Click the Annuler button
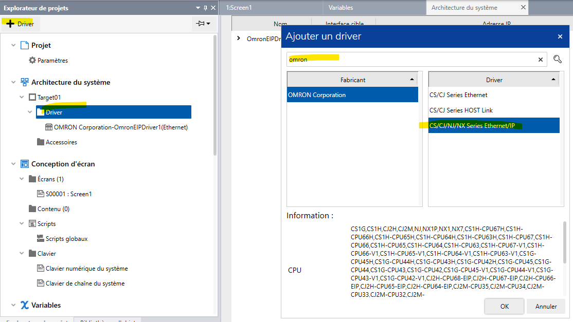The width and height of the screenshot is (573, 322). [x=546, y=306]
